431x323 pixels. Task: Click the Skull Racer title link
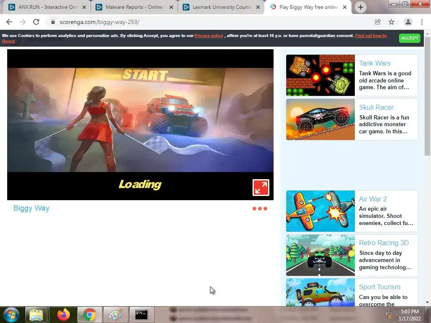pyautogui.click(x=376, y=107)
